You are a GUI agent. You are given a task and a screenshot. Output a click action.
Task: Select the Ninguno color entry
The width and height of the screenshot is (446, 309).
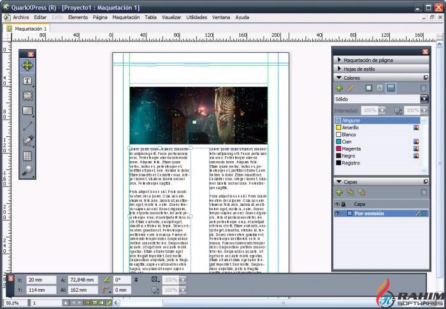[x=350, y=120]
